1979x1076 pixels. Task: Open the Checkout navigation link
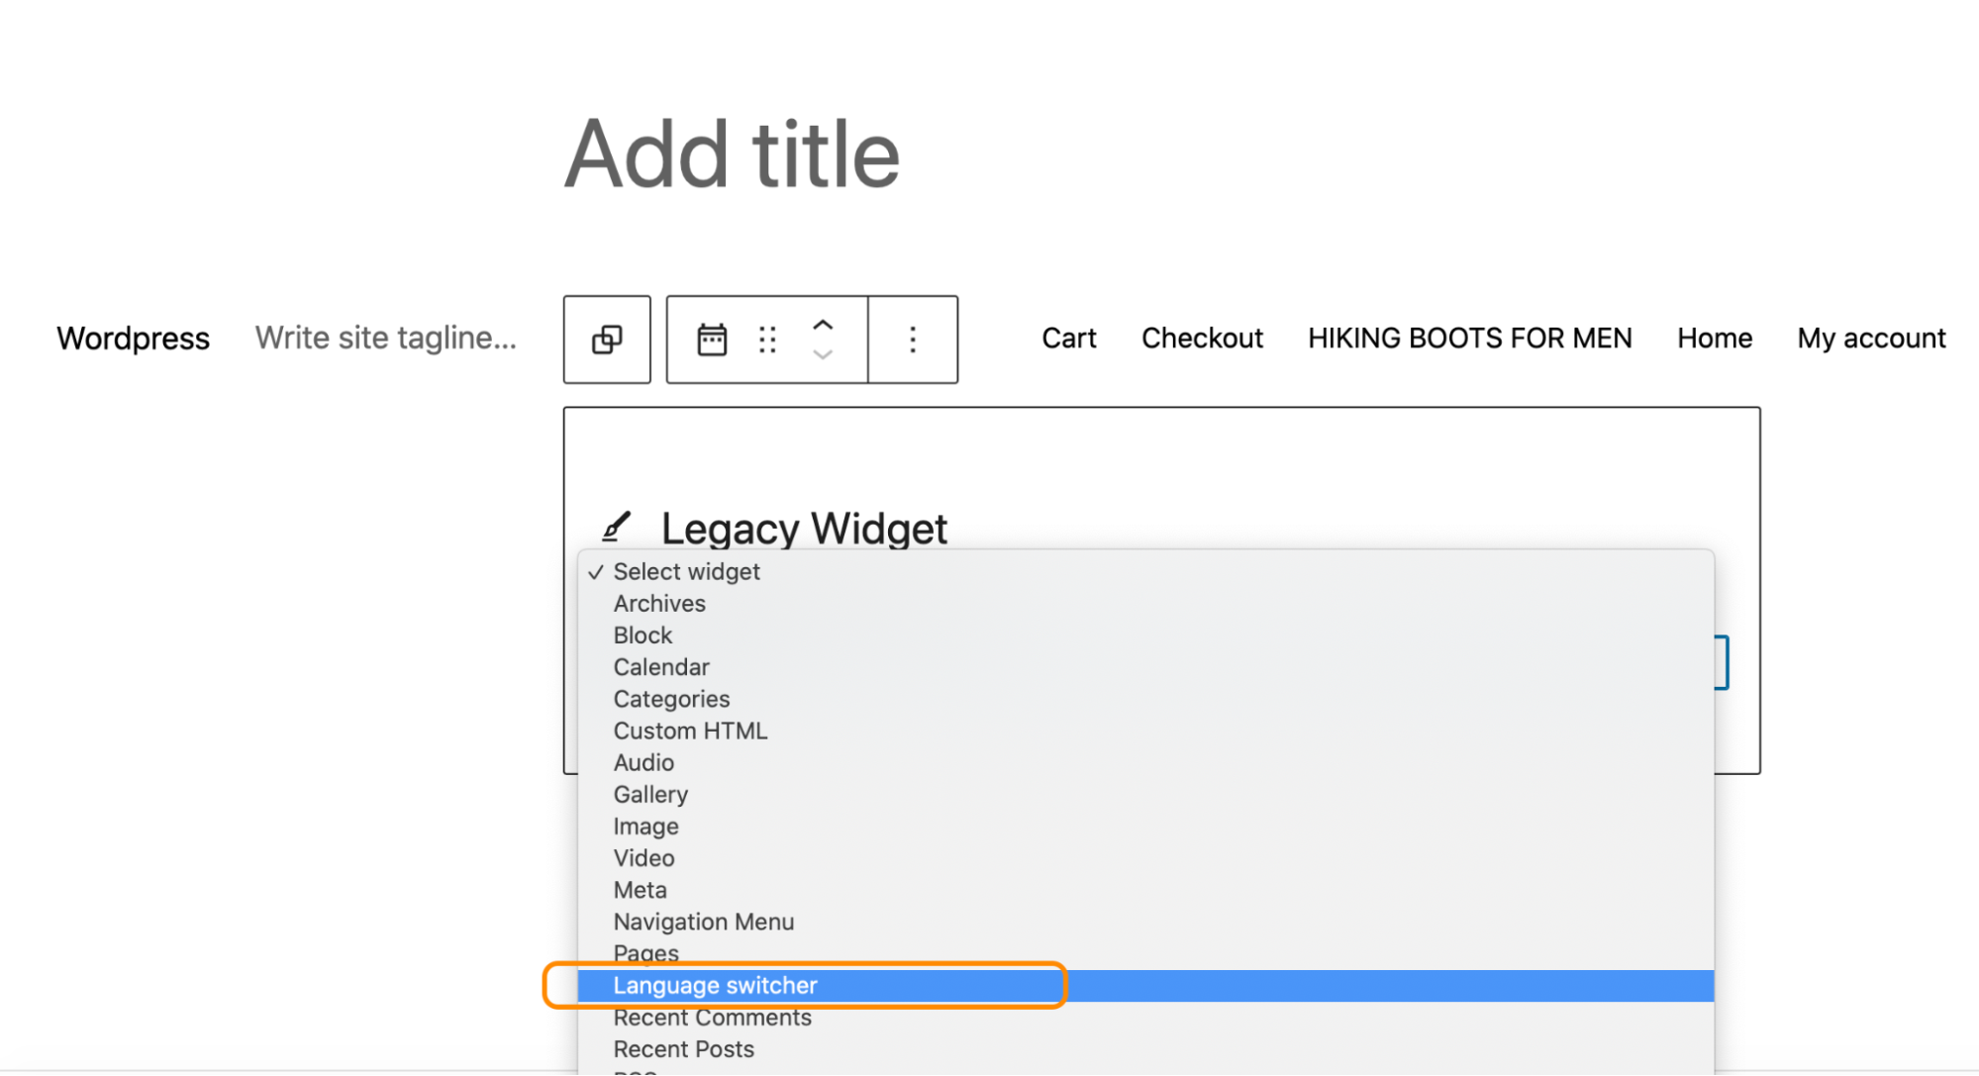click(x=1202, y=339)
